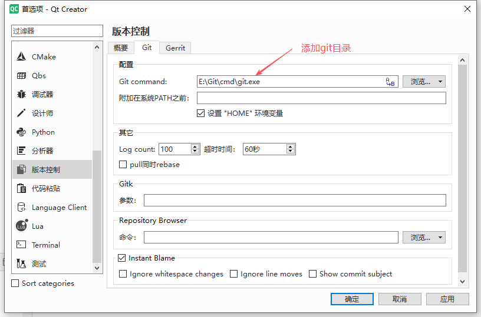Select CMake category in the list
The image size is (481, 317).
pyautogui.click(x=52, y=56)
